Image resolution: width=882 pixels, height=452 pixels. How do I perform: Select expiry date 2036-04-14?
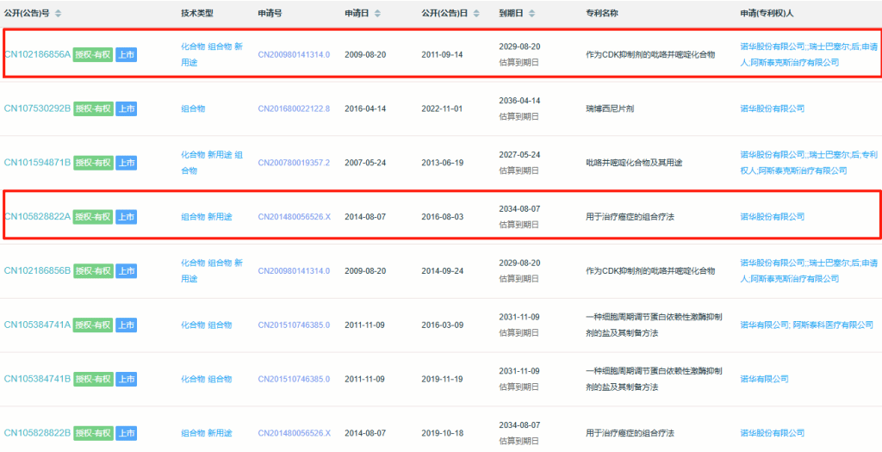[519, 101]
